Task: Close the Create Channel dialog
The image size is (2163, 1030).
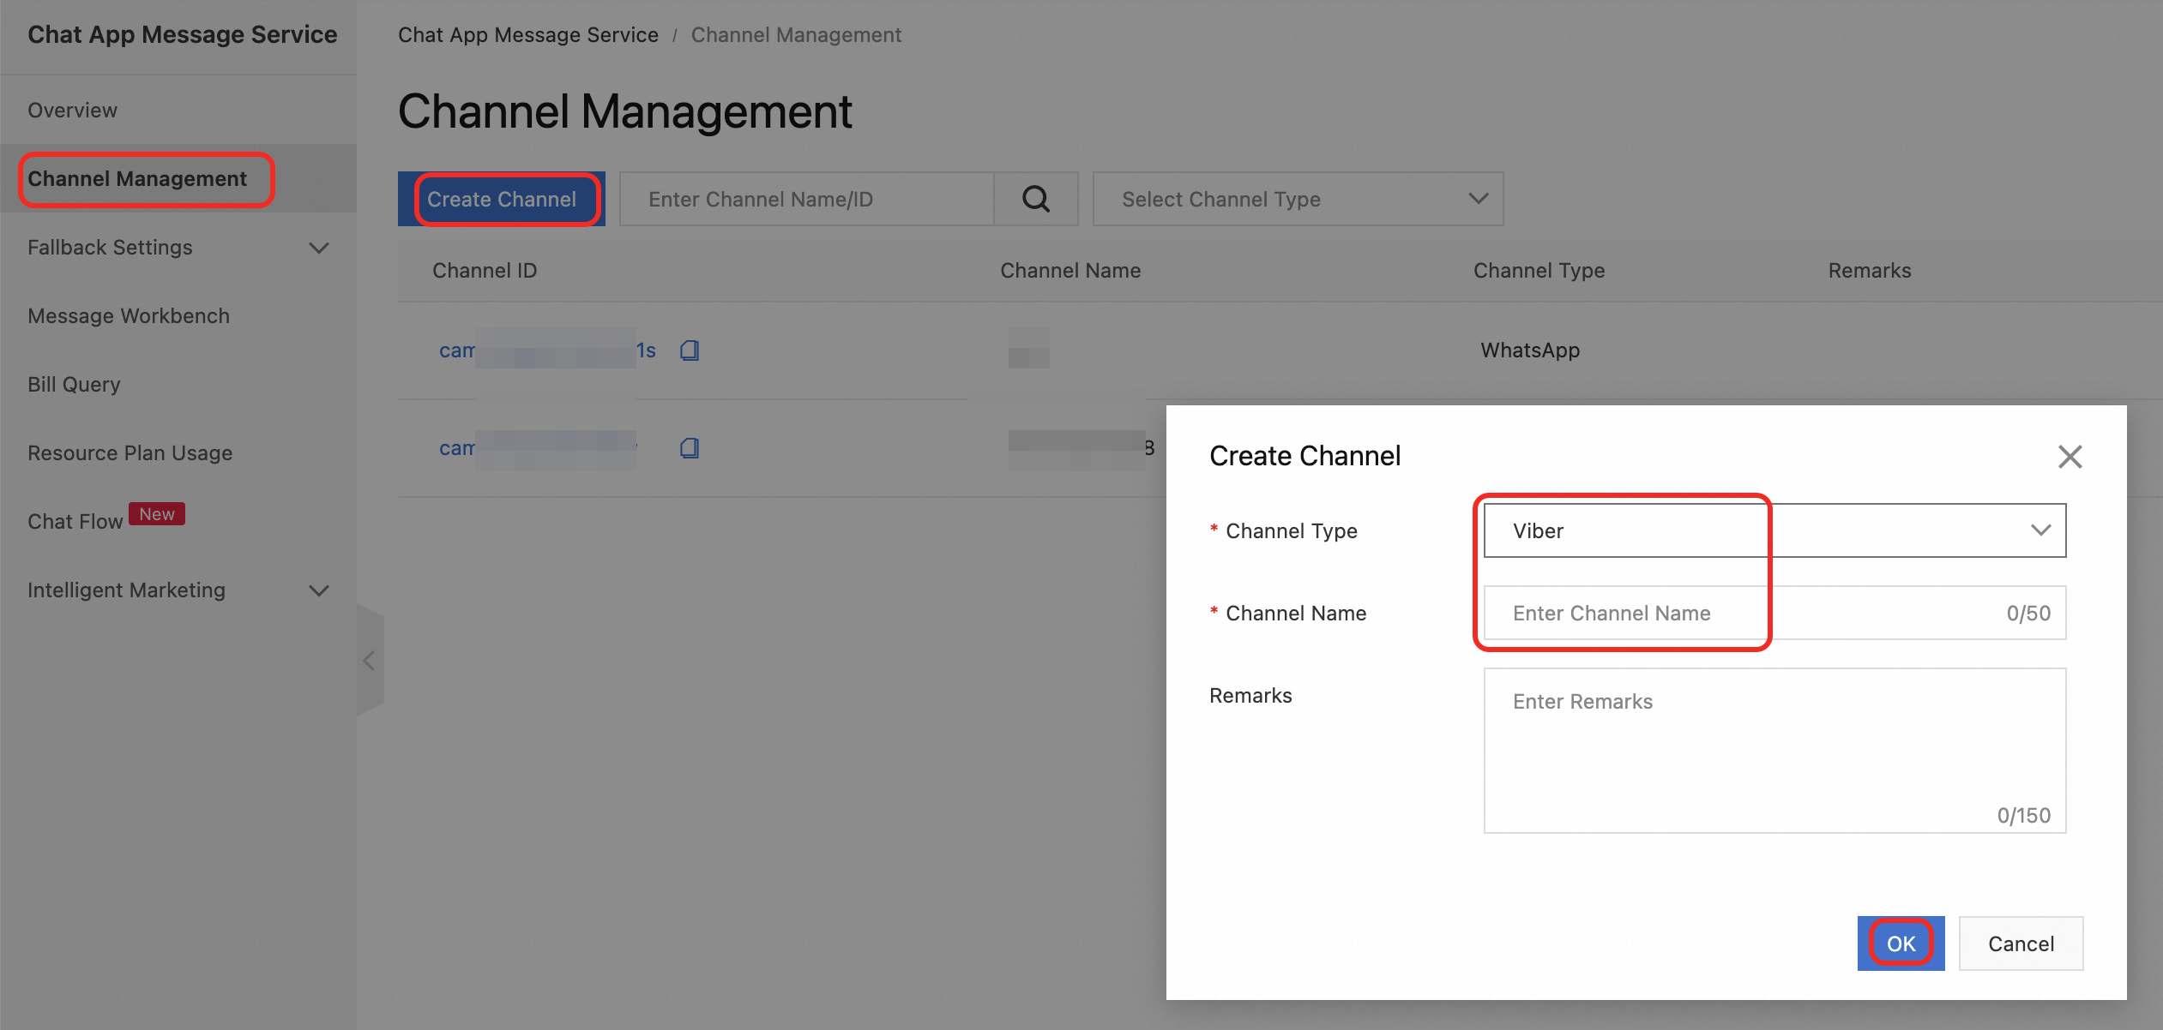Action: pyautogui.click(x=2070, y=457)
